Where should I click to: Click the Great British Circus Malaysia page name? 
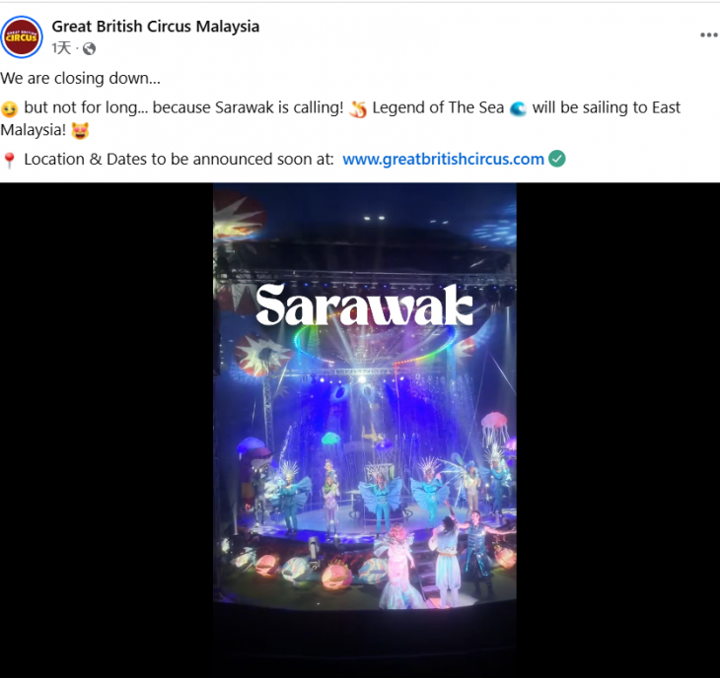[x=155, y=27]
